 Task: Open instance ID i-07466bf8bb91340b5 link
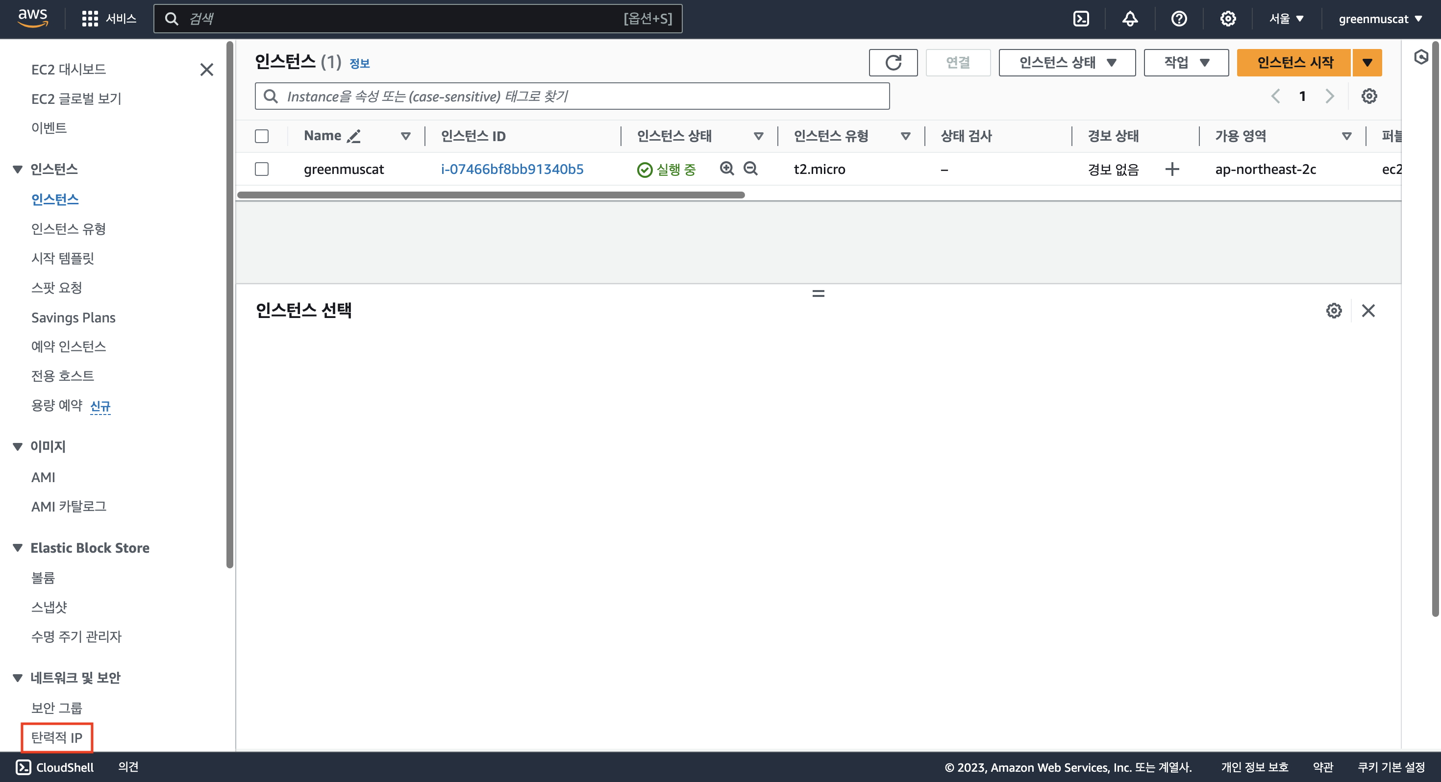tap(512, 169)
